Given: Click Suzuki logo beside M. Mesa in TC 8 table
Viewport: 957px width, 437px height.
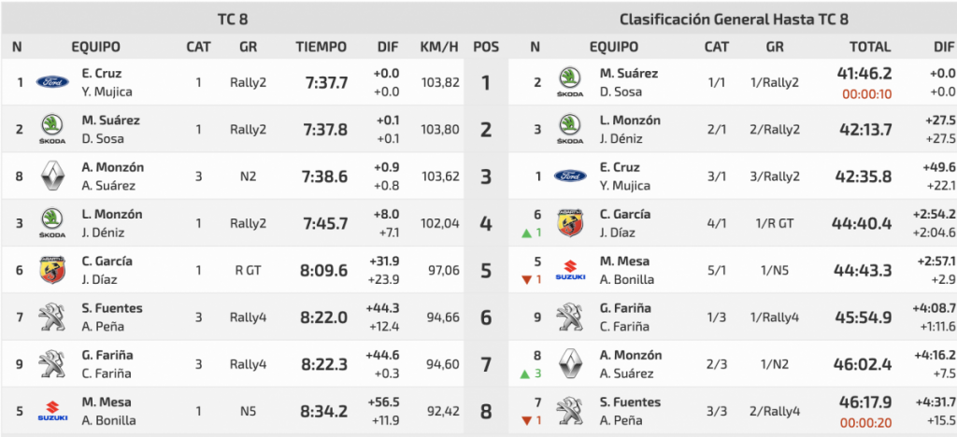Looking at the screenshot, I should tap(52, 411).
